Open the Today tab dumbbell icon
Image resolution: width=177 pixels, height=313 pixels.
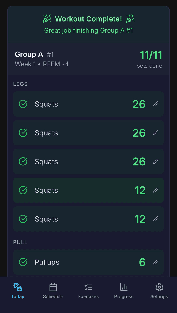(x=17, y=287)
